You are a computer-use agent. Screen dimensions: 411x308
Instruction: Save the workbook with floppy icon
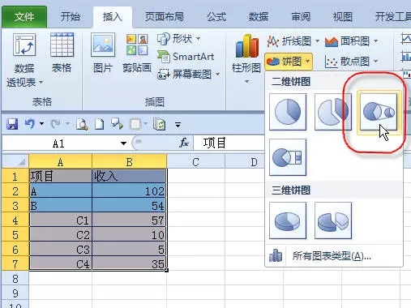click(12, 124)
